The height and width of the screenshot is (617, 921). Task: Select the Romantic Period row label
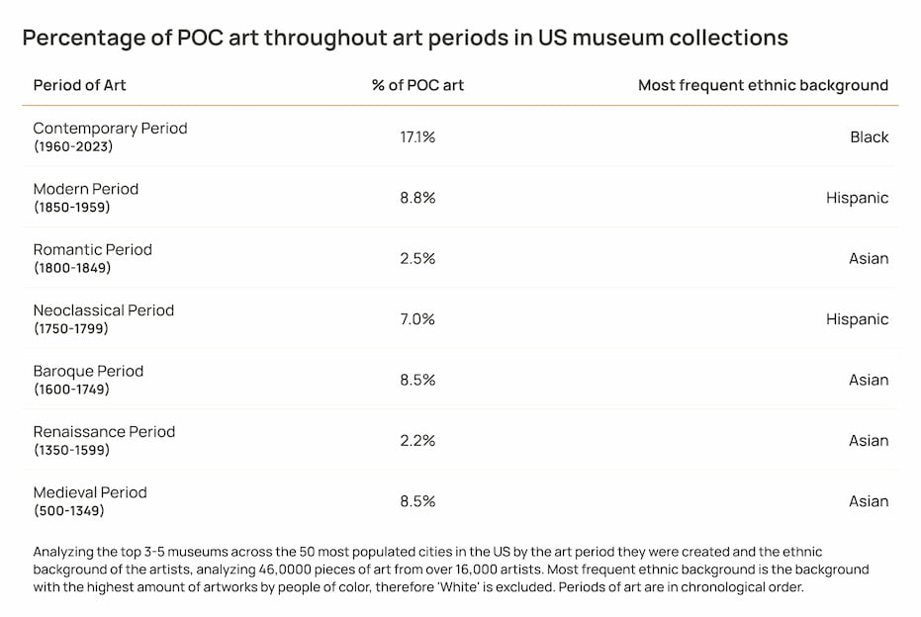click(93, 250)
